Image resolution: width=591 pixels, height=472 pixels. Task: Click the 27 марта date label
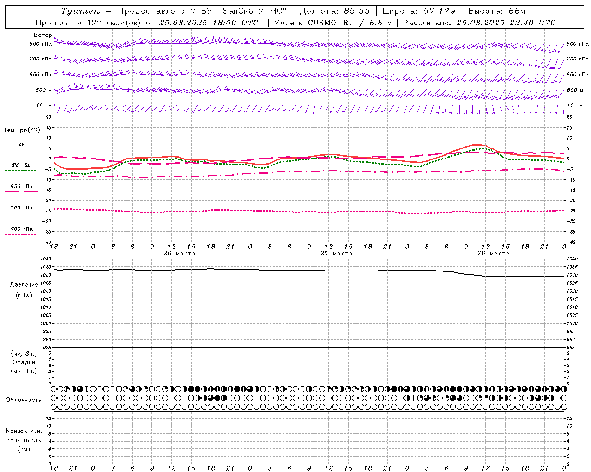(337, 254)
